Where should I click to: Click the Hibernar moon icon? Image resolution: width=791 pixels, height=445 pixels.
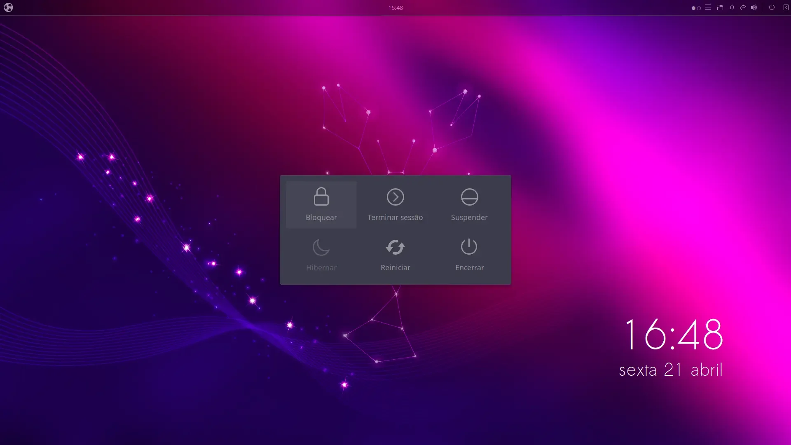(x=321, y=247)
